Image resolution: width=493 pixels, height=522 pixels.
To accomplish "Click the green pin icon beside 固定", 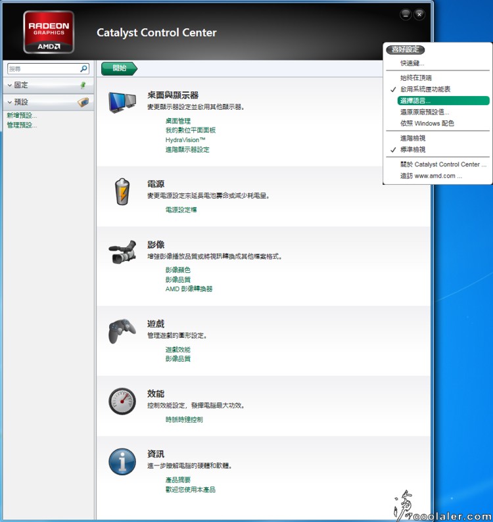I will [x=83, y=85].
